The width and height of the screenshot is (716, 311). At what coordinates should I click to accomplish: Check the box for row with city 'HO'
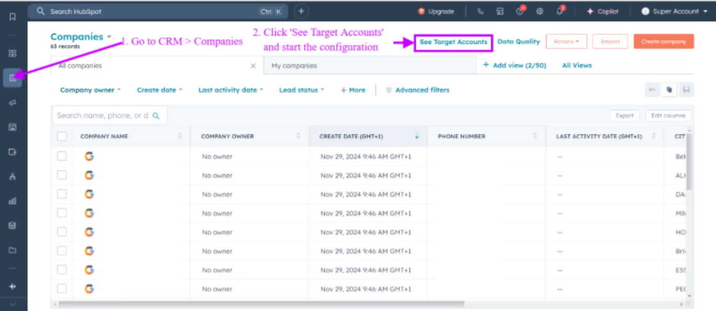[x=62, y=232]
